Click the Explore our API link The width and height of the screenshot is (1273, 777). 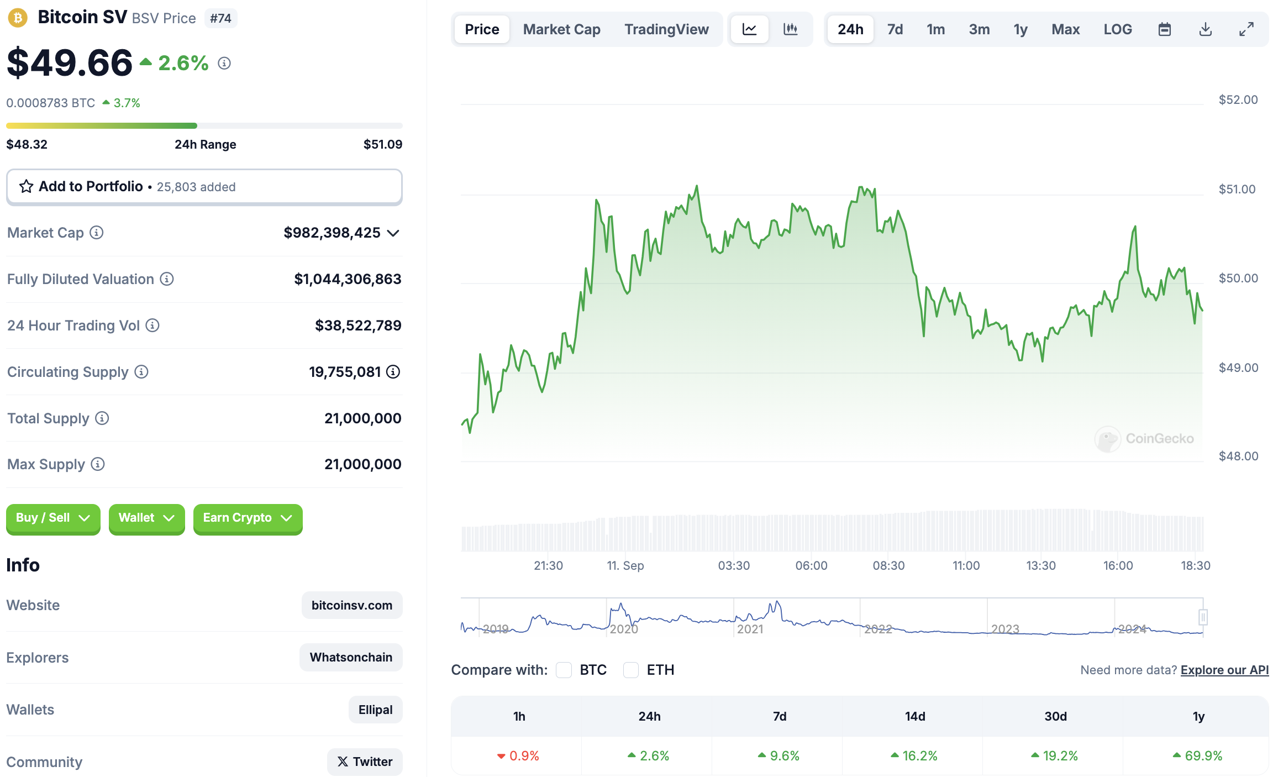(1224, 670)
